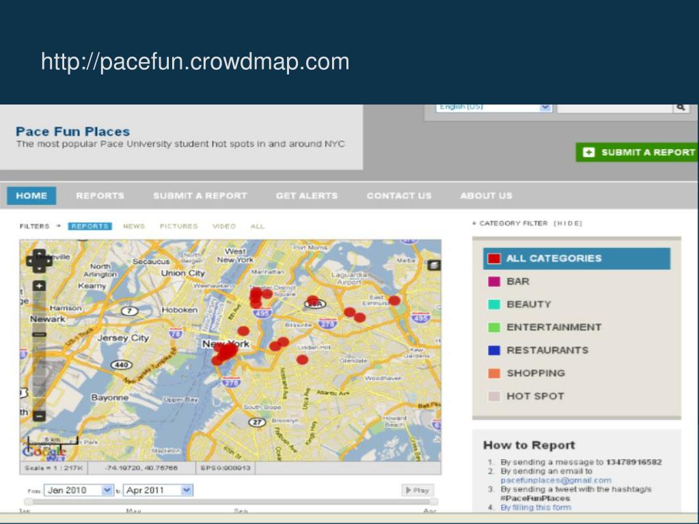This screenshot has height=524, width=699.
Task: Open the CONTACT US navigation tab
Action: pos(399,195)
